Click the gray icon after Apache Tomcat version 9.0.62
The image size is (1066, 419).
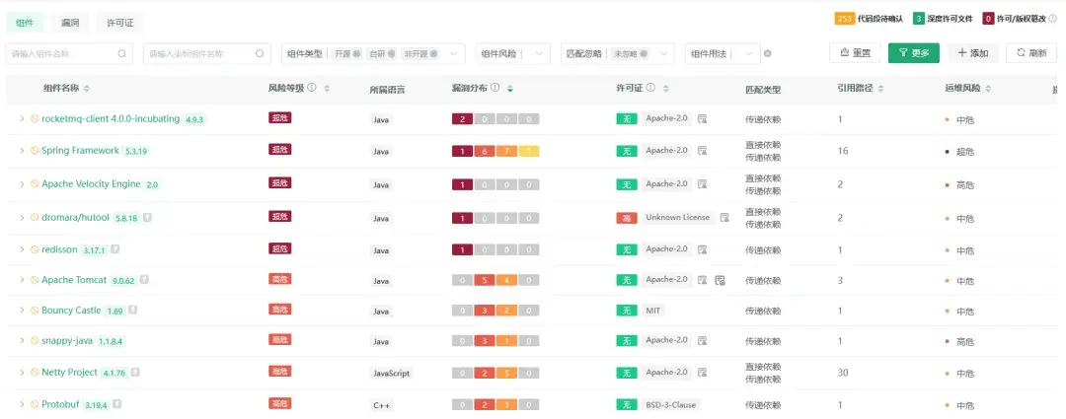click(x=144, y=279)
